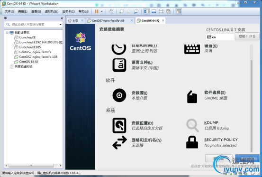Viewport: 262px width, 177px height.
Task: Click the 未连接 network status text
Action: (137, 145)
